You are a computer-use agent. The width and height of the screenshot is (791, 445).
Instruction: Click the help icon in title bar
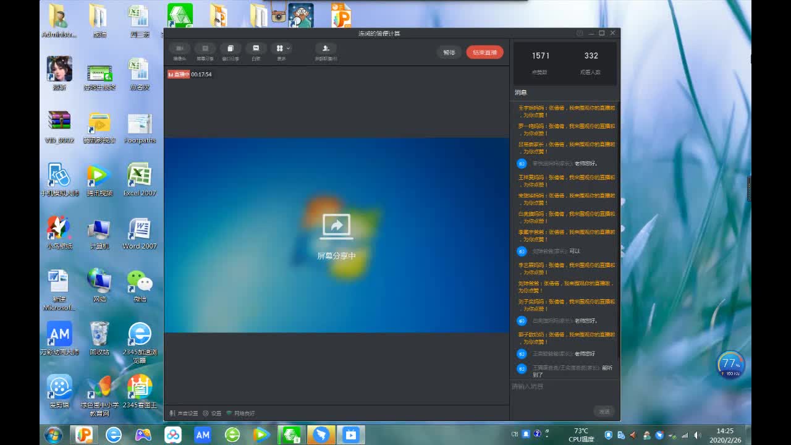(x=580, y=33)
